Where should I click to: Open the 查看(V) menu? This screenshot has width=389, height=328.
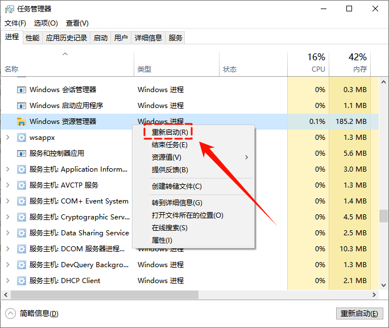tap(77, 23)
